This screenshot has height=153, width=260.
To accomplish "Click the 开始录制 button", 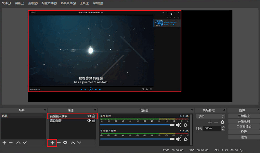I will pyautogui.click(x=243, y=121).
